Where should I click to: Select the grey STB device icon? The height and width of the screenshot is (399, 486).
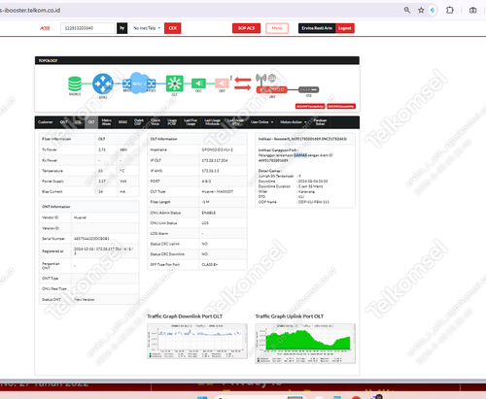308,89
